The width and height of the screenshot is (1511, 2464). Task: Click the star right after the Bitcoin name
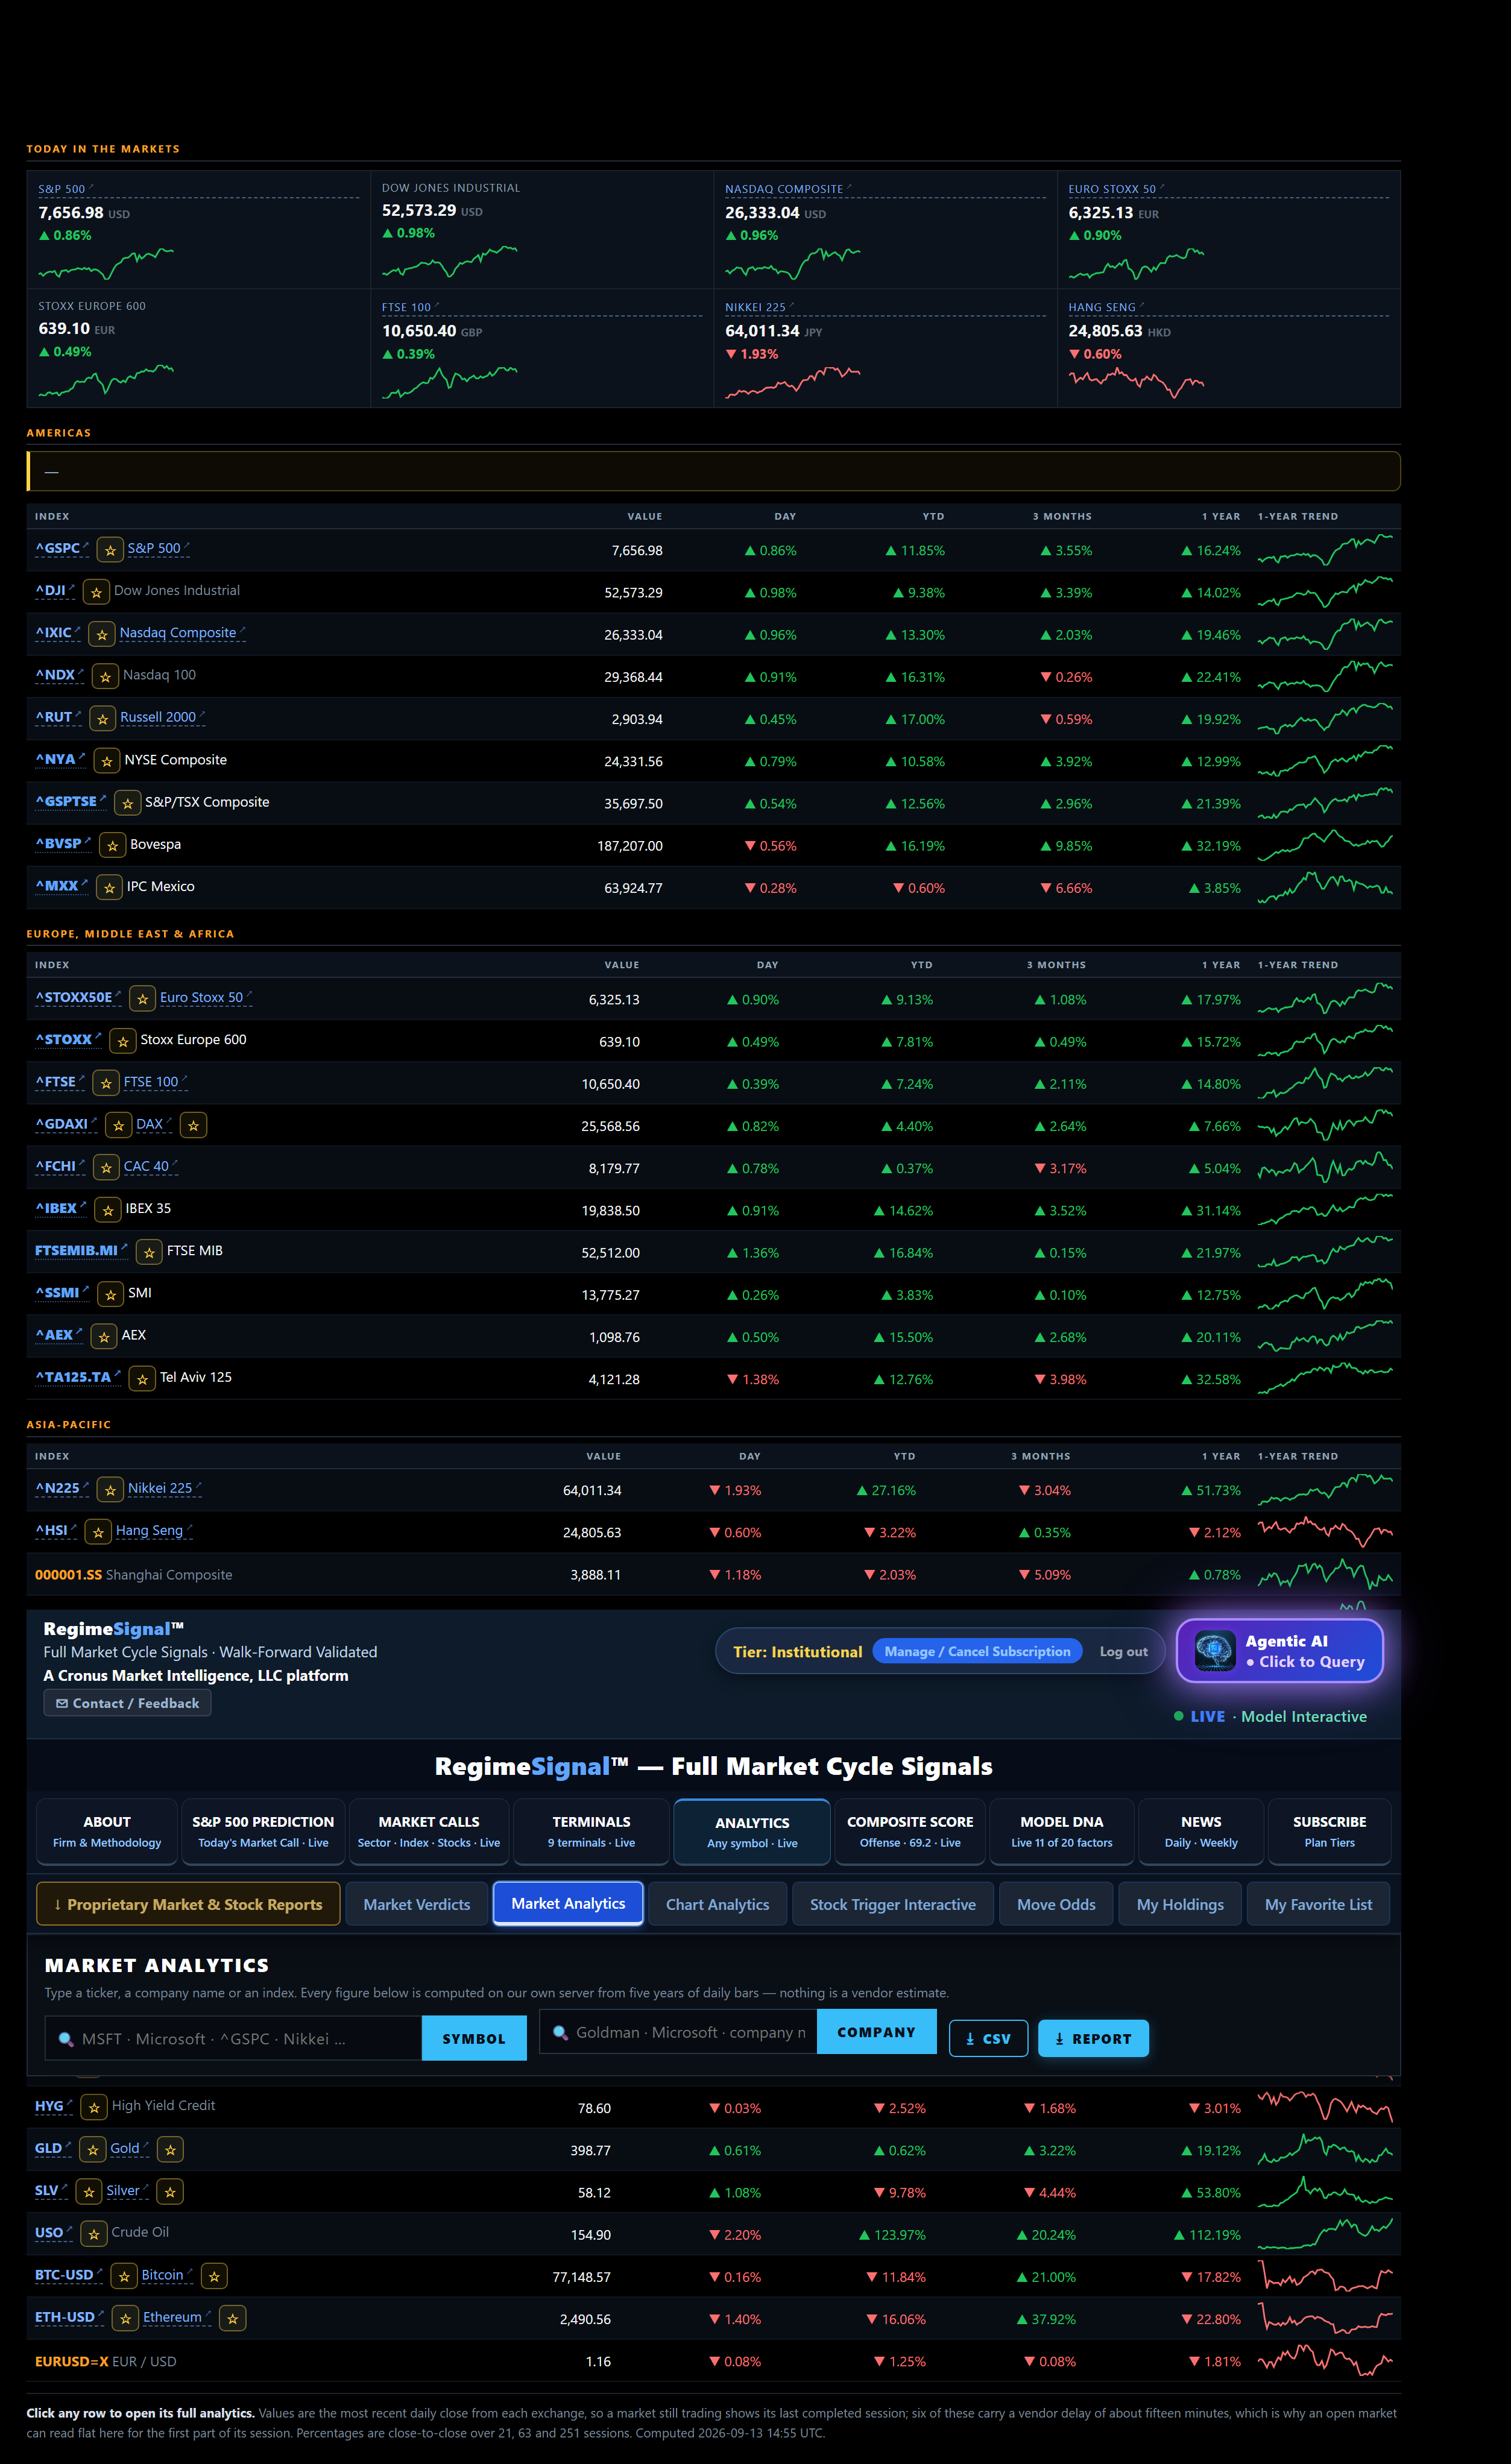(x=214, y=2276)
